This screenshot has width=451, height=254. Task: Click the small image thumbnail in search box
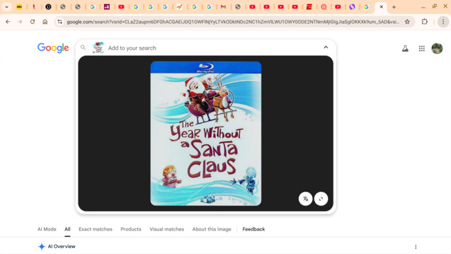click(x=98, y=48)
